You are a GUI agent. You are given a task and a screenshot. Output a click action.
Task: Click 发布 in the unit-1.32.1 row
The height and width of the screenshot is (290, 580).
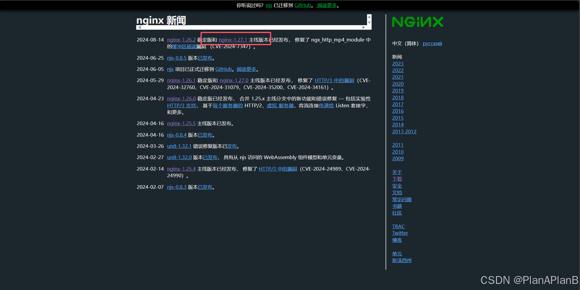[x=232, y=146]
